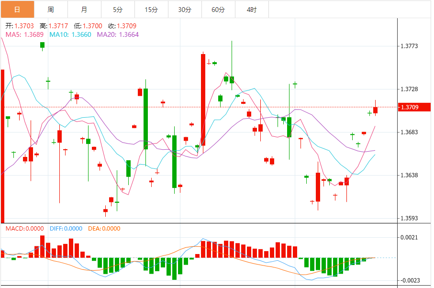The width and height of the screenshot is (434, 288).
Task: Switch to the 周 weekly tab
Action: pyautogui.click(x=51, y=10)
